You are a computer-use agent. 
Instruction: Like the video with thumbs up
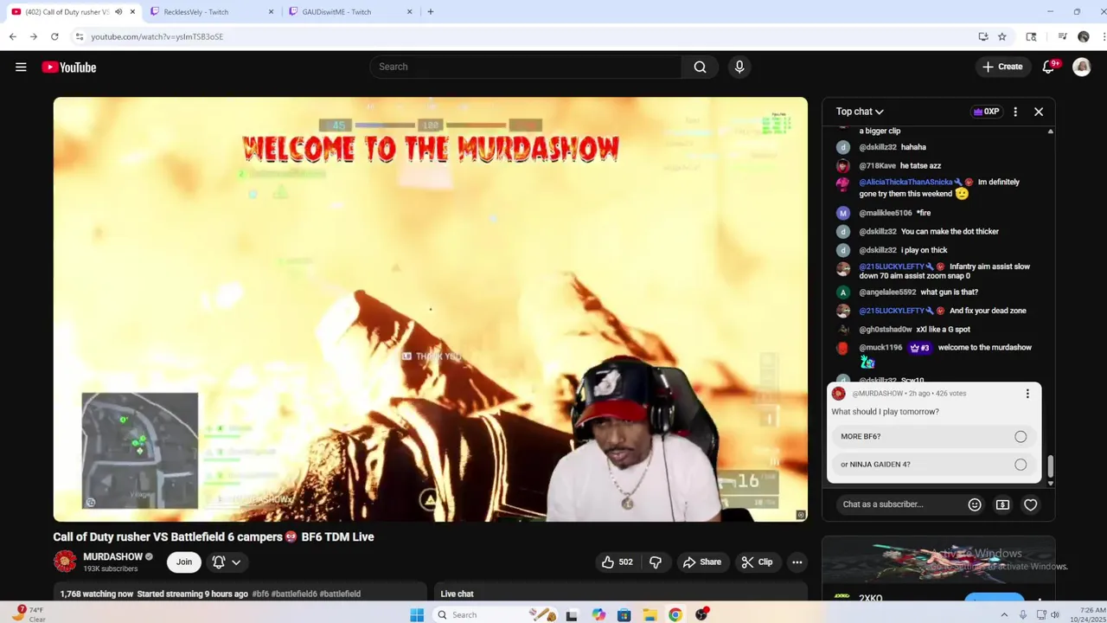tap(617, 562)
